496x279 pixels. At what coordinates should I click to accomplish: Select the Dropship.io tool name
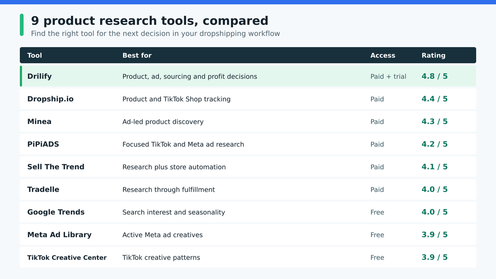pyautogui.click(x=50, y=99)
